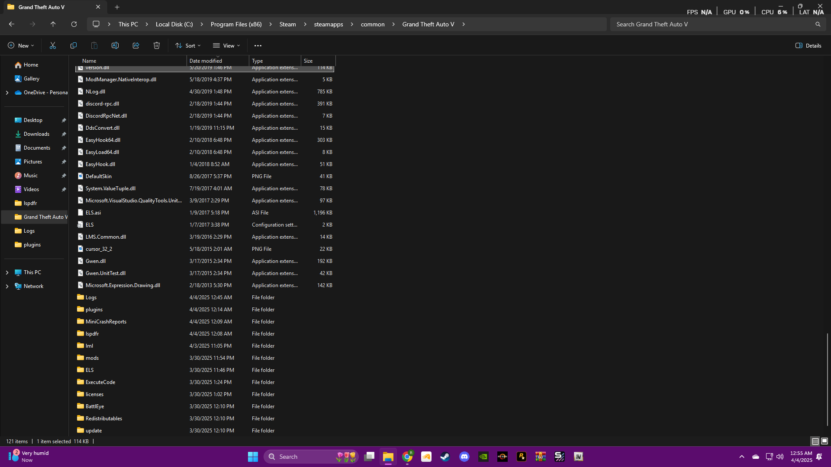Click the Share icon in toolbar

(136, 45)
